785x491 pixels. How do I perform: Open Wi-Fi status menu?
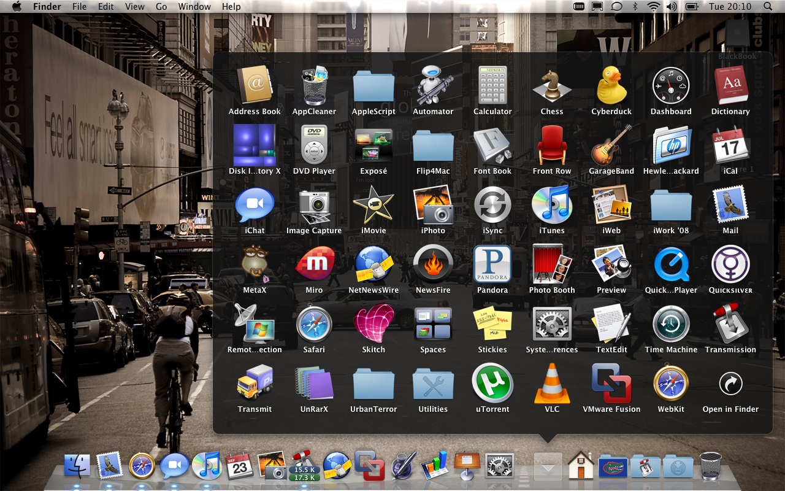point(654,7)
